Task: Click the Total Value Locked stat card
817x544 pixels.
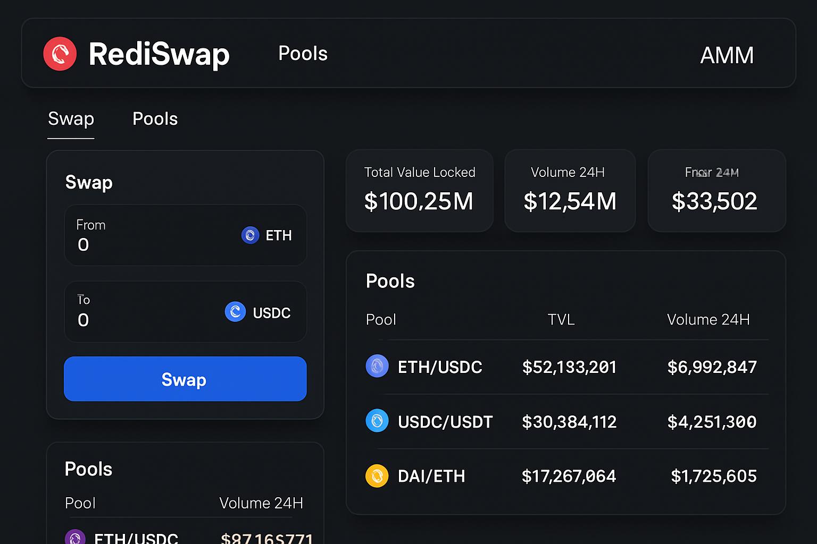Action: (x=420, y=191)
